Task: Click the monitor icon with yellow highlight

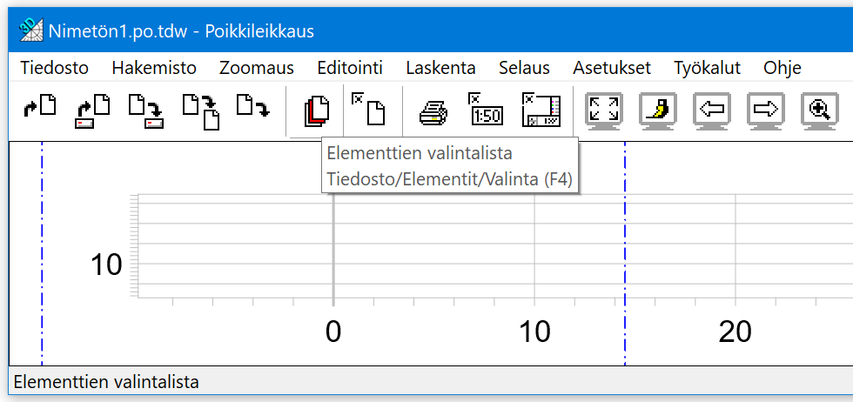Action: click(x=659, y=111)
